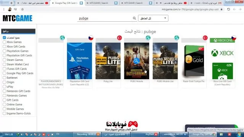Click the PlayStation Store gift card thumbnail

(x=79, y=61)
